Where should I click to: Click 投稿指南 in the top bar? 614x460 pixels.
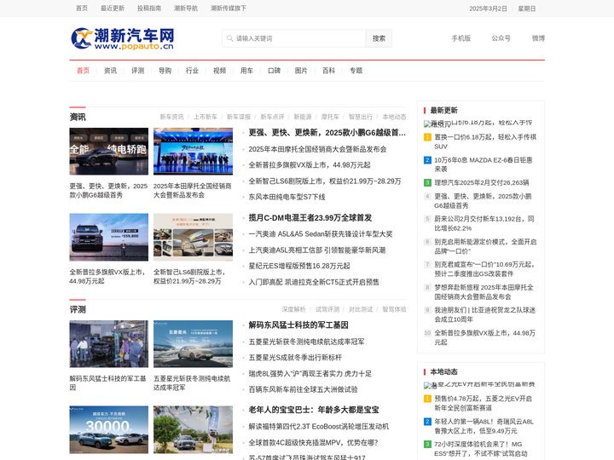[x=148, y=9]
